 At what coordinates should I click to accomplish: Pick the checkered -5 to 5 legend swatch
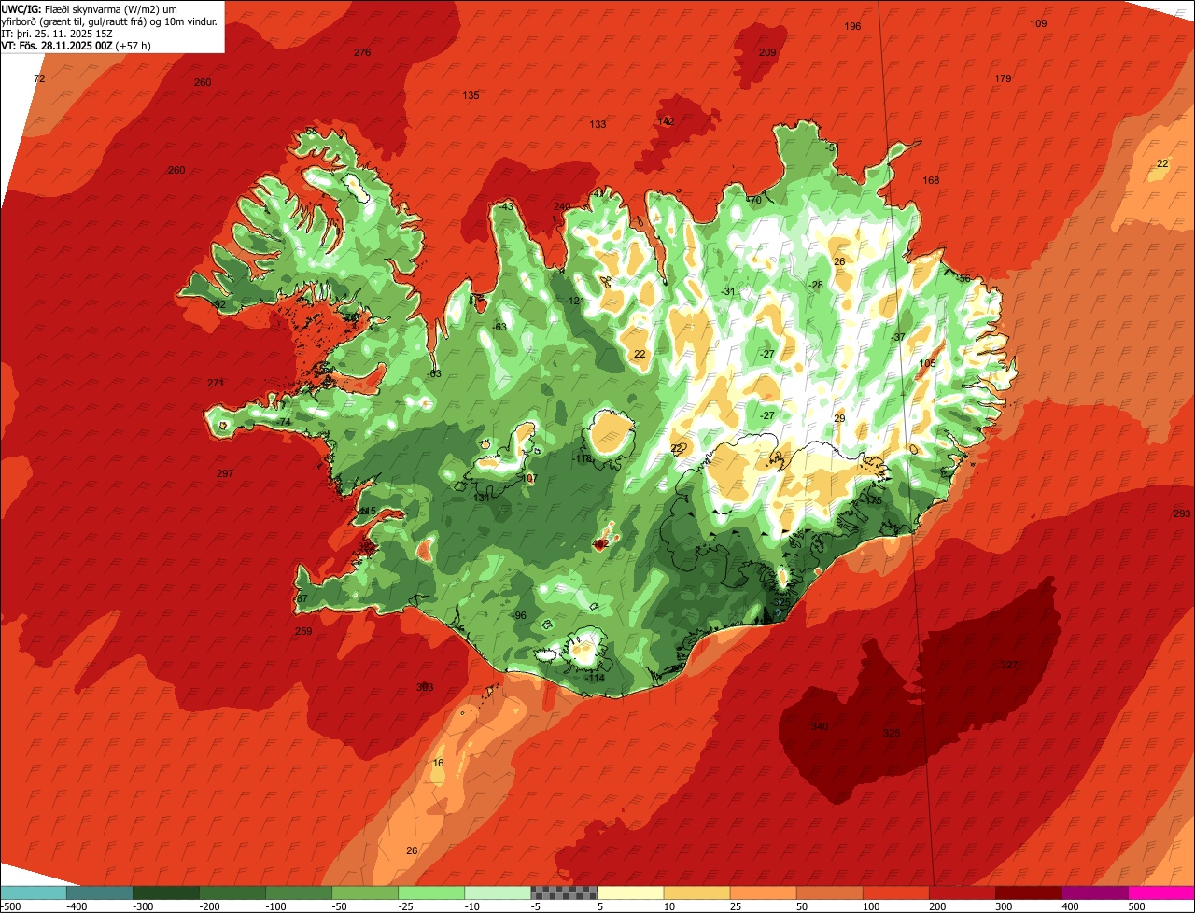[x=564, y=892]
